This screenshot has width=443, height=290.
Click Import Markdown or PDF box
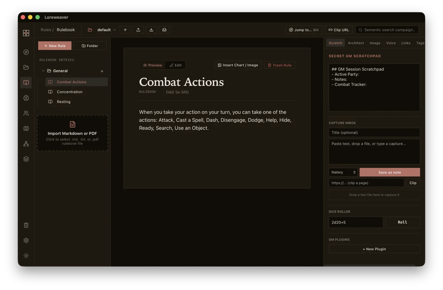pyautogui.click(x=72, y=133)
